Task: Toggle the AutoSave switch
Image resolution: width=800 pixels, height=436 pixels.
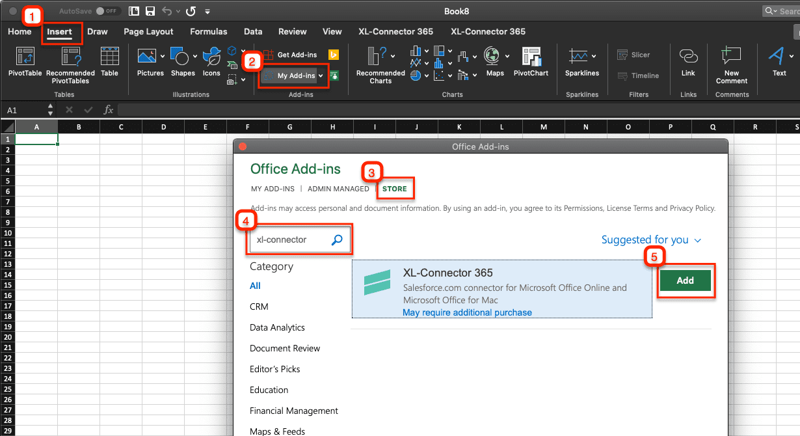Action: point(109,11)
